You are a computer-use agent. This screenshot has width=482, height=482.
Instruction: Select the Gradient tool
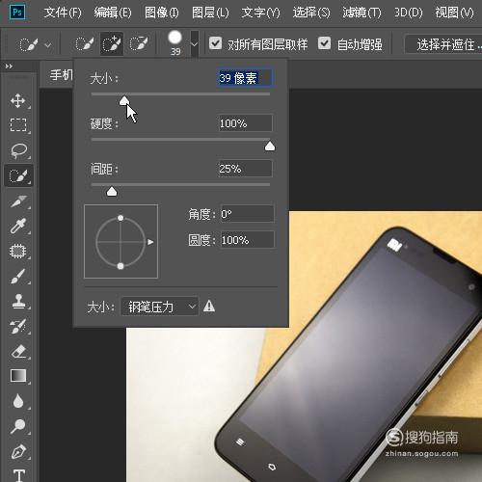point(18,376)
